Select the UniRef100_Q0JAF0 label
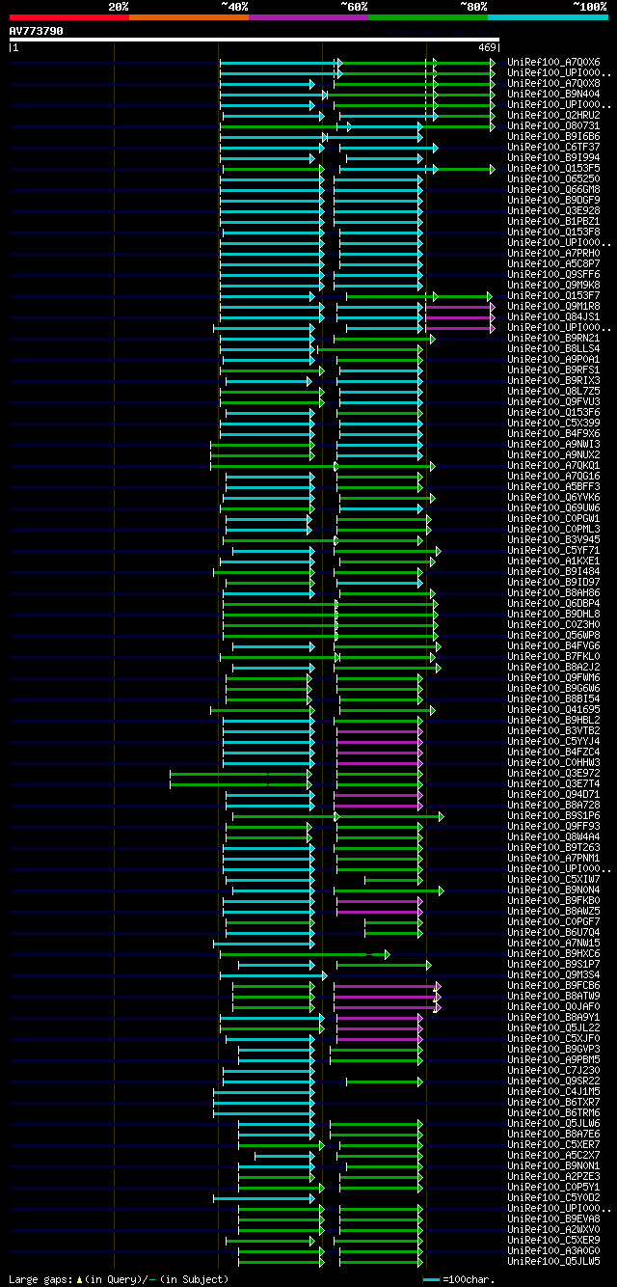The width and height of the screenshot is (617, 1287). [553, 1007]
